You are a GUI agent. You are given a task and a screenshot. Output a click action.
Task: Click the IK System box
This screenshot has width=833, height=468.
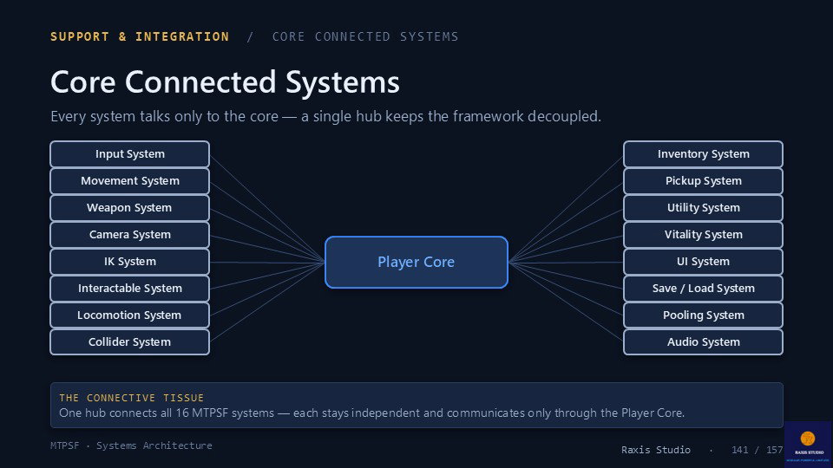pos(129,262)
